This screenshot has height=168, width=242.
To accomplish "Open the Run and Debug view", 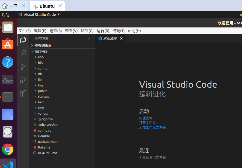I will (x=23, y=80).
